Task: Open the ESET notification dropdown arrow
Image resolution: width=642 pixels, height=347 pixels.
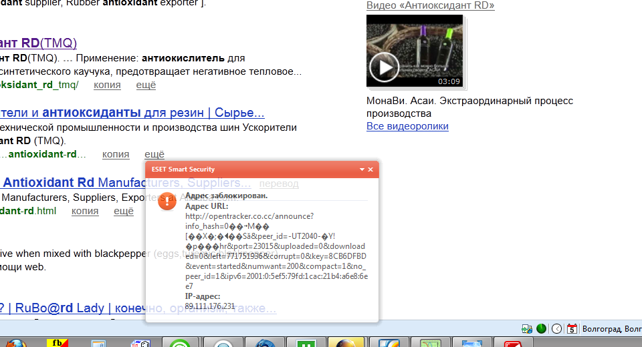Action: pos(362,169)
